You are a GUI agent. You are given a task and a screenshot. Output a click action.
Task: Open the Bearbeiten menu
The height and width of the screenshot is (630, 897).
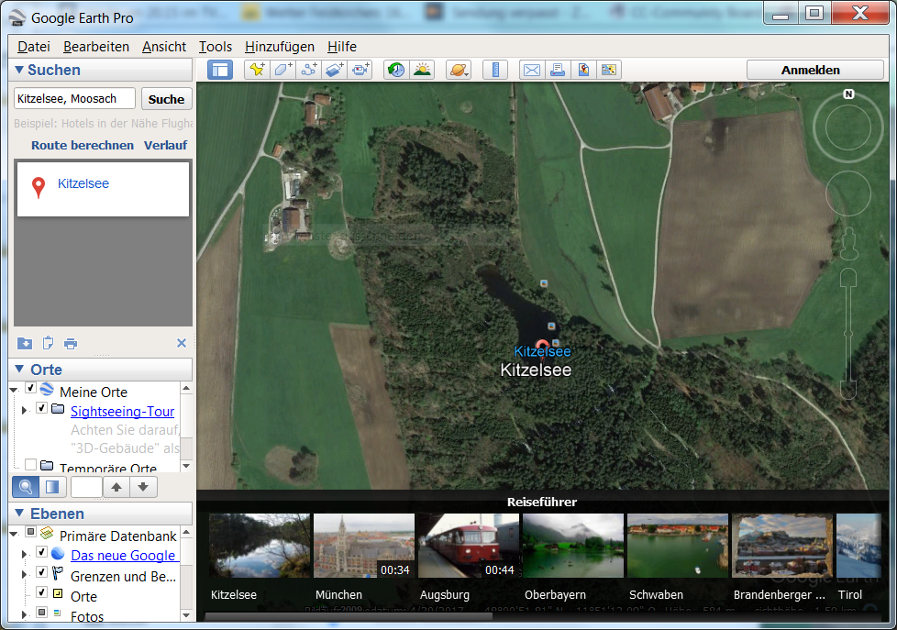[96, 47]
